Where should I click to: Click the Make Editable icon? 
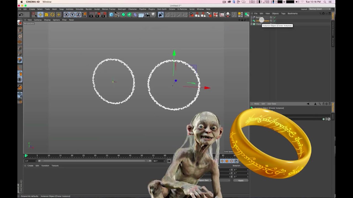pyautogui.click(x=20, y=23)
